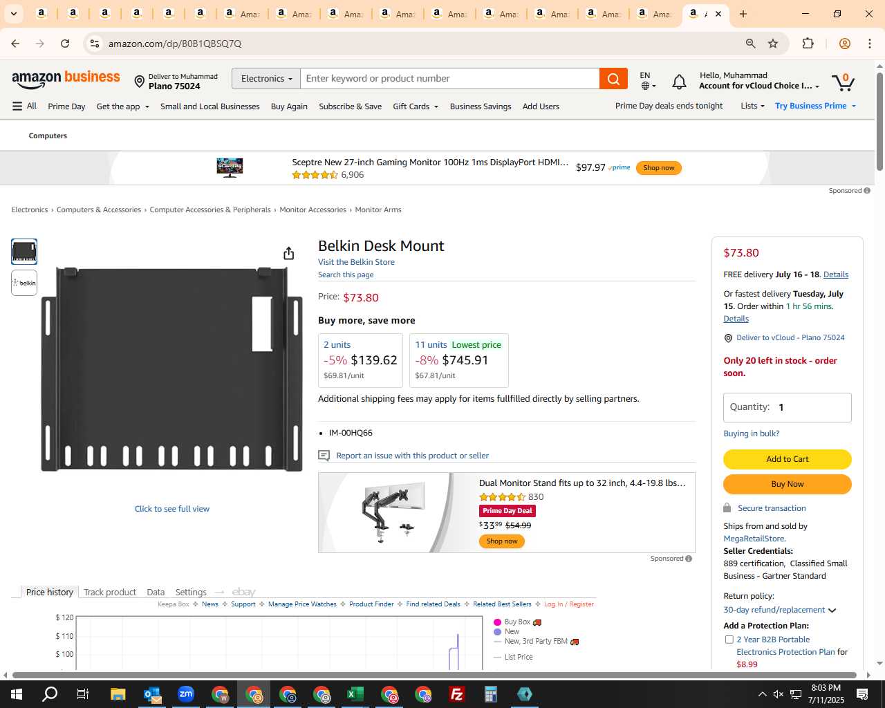Toggle Buy Box series in Keepa legend
Image resolution: width=885 pixels, height=708 pixels.
point(516,622)
